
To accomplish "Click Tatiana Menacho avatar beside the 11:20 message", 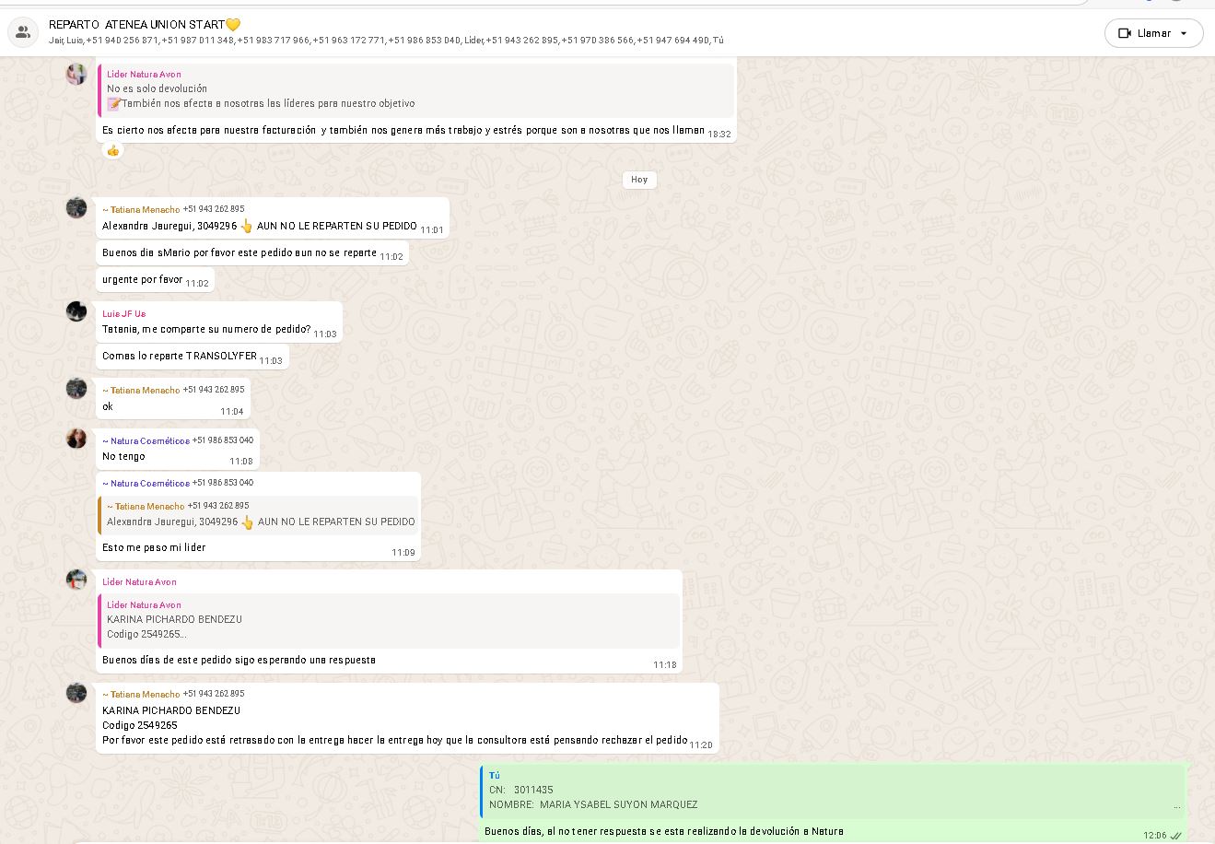I will tap(76, 692).
